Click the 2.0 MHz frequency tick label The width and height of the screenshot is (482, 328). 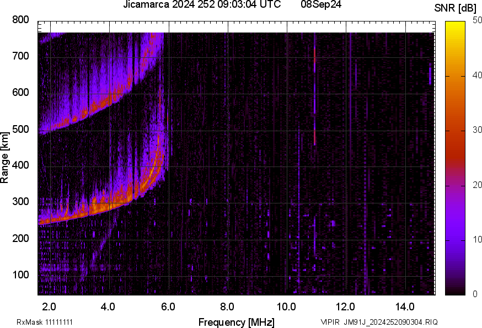pyautogui.click(x=49, y=306)
